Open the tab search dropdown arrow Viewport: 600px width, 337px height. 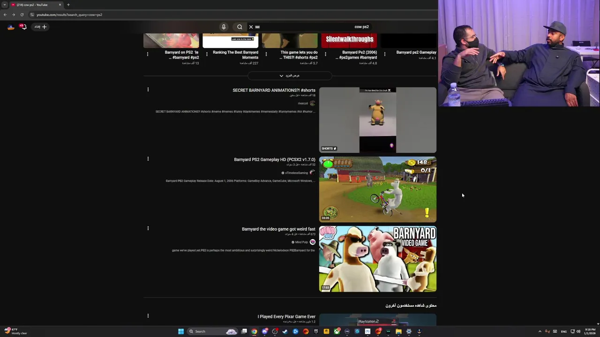(4, 5)
